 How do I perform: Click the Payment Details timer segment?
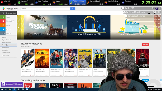tap(95, 3)
